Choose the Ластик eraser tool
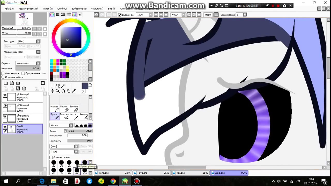 64,108
